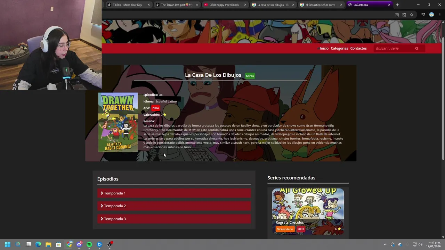Close the TikTok - Make Your Day tab
The image size is (445, 250).
coord(149,5)
